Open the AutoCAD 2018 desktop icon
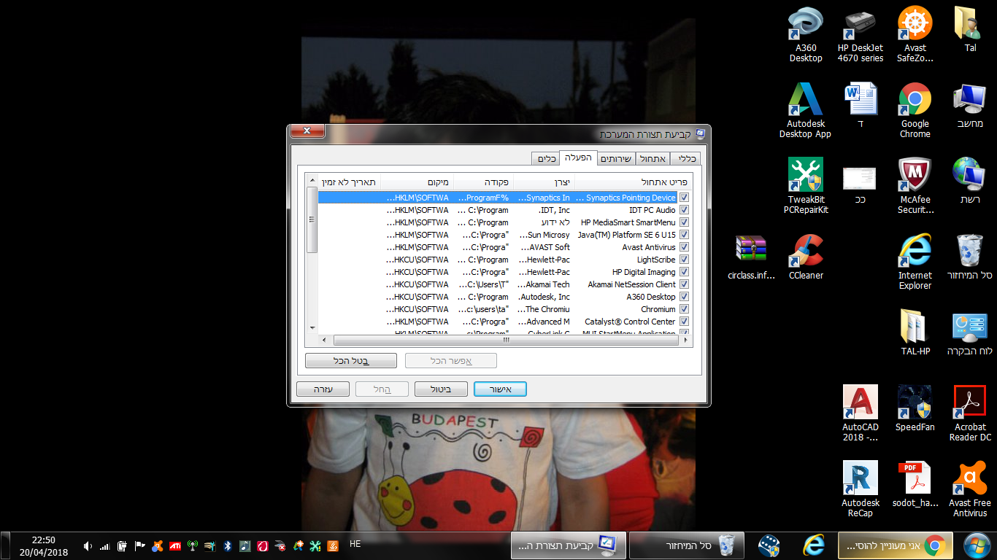The image size is (997, 560). pos(861,413)
